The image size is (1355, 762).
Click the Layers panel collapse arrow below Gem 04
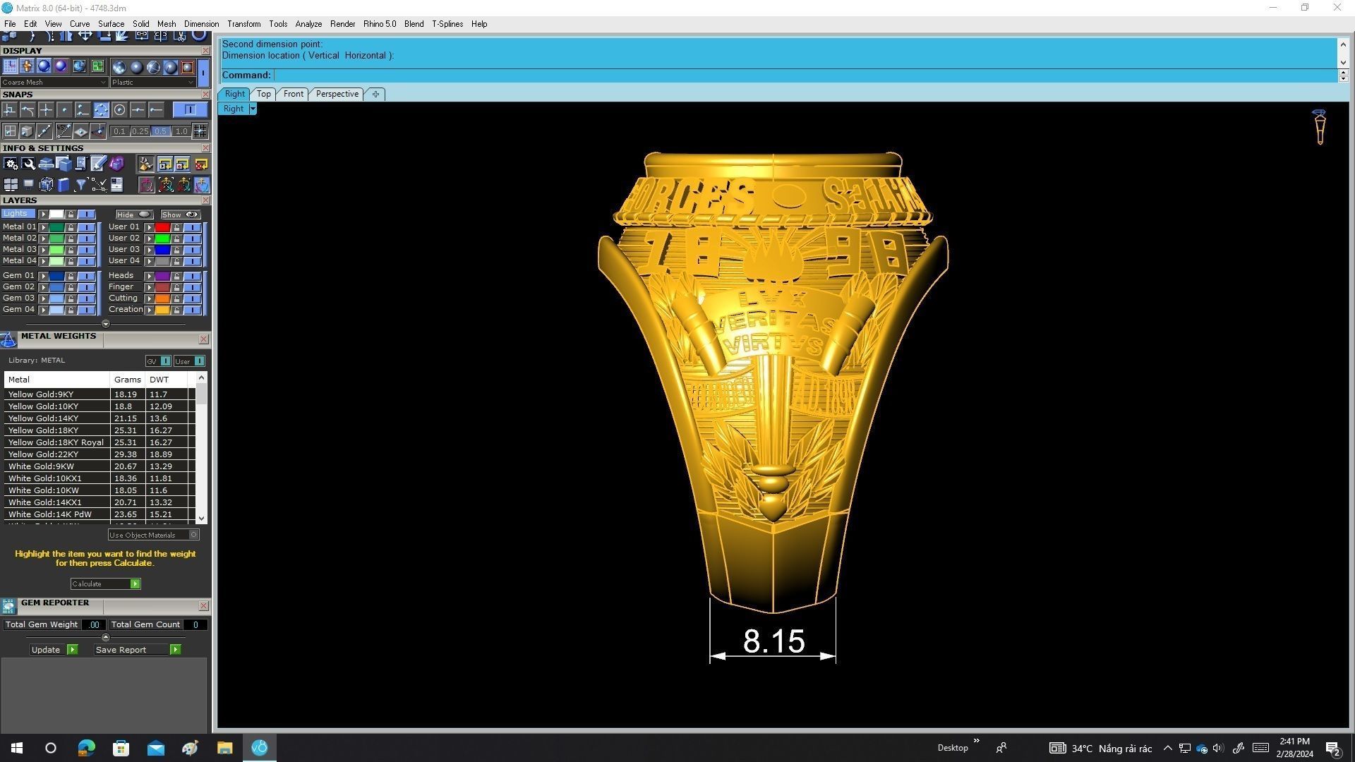click(x=106, y=324)
